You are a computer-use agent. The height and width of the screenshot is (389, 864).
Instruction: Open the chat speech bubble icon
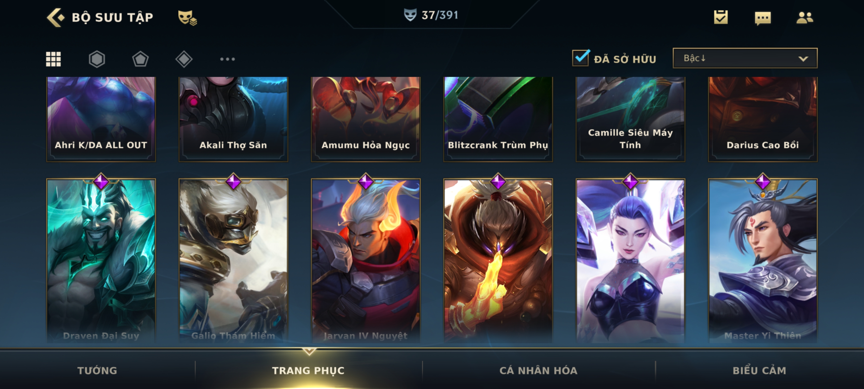[x=763, y=18]
